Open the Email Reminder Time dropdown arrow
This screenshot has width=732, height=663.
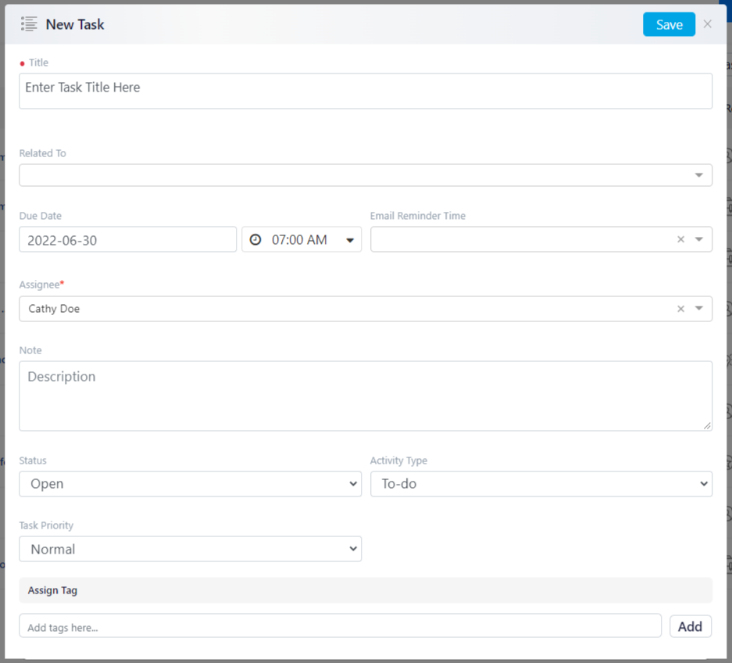(699, 239)
